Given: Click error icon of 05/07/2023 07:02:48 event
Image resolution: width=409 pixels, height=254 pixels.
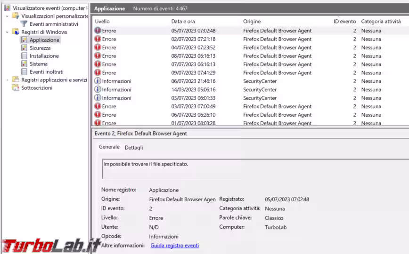Looking at the screenshot, I should point(98,31).
